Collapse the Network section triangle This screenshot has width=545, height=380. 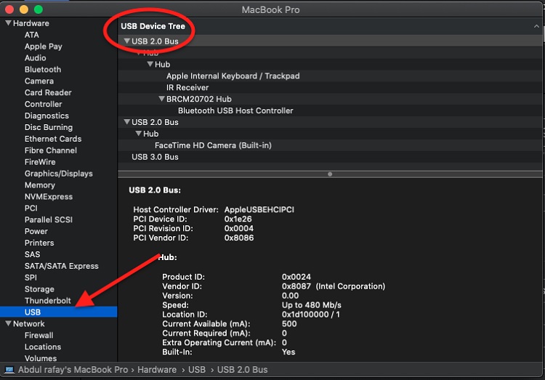pyautogui.click(x=8, y=323)
